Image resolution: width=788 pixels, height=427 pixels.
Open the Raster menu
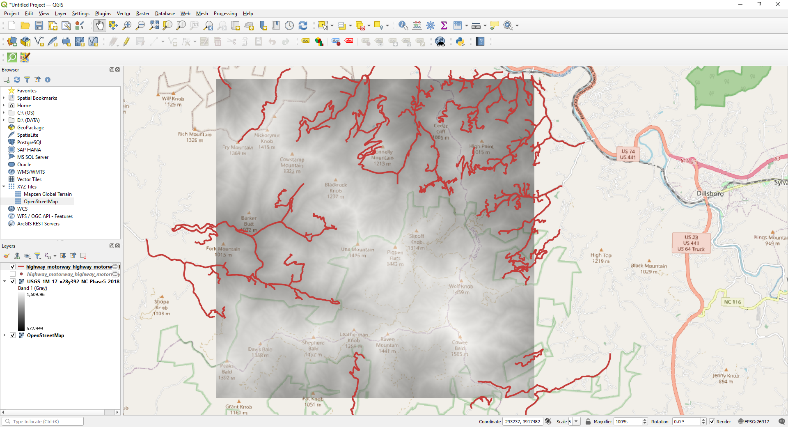[x=143, y=14]
